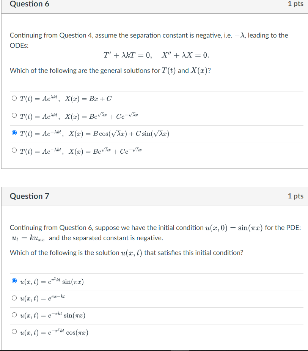
Task: Select the answer T(t)=Ae^λkt, X(x)=Bx+C
Action: pyautogui.click(x=14, y=98)
